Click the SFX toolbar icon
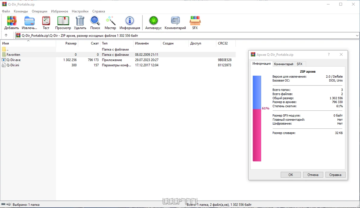This screenshot has width=360, height=208. coord(195,21)
